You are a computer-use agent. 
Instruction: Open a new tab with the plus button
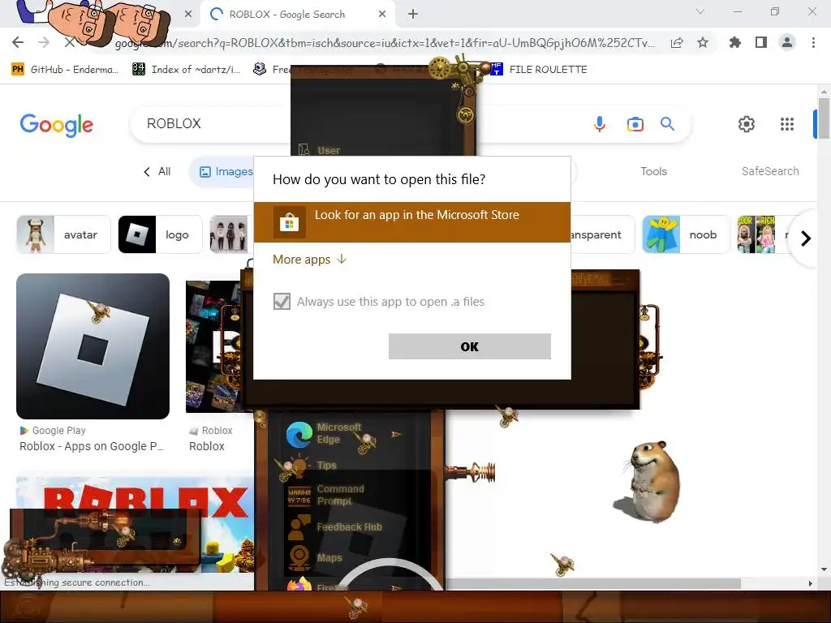[x=413, y=15]
